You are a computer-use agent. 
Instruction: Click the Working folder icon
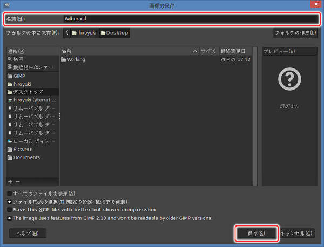click(63, 60)
